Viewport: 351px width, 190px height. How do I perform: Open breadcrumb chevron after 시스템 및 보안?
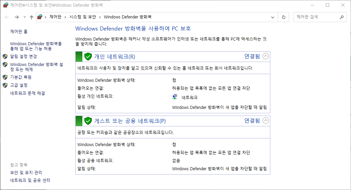tap(100, 17)
